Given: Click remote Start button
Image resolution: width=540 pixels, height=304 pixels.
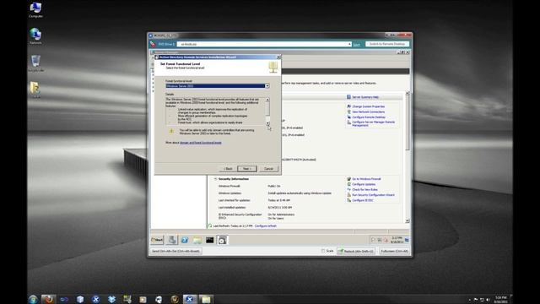Looking at the screenshot, I should pos(157,240).
